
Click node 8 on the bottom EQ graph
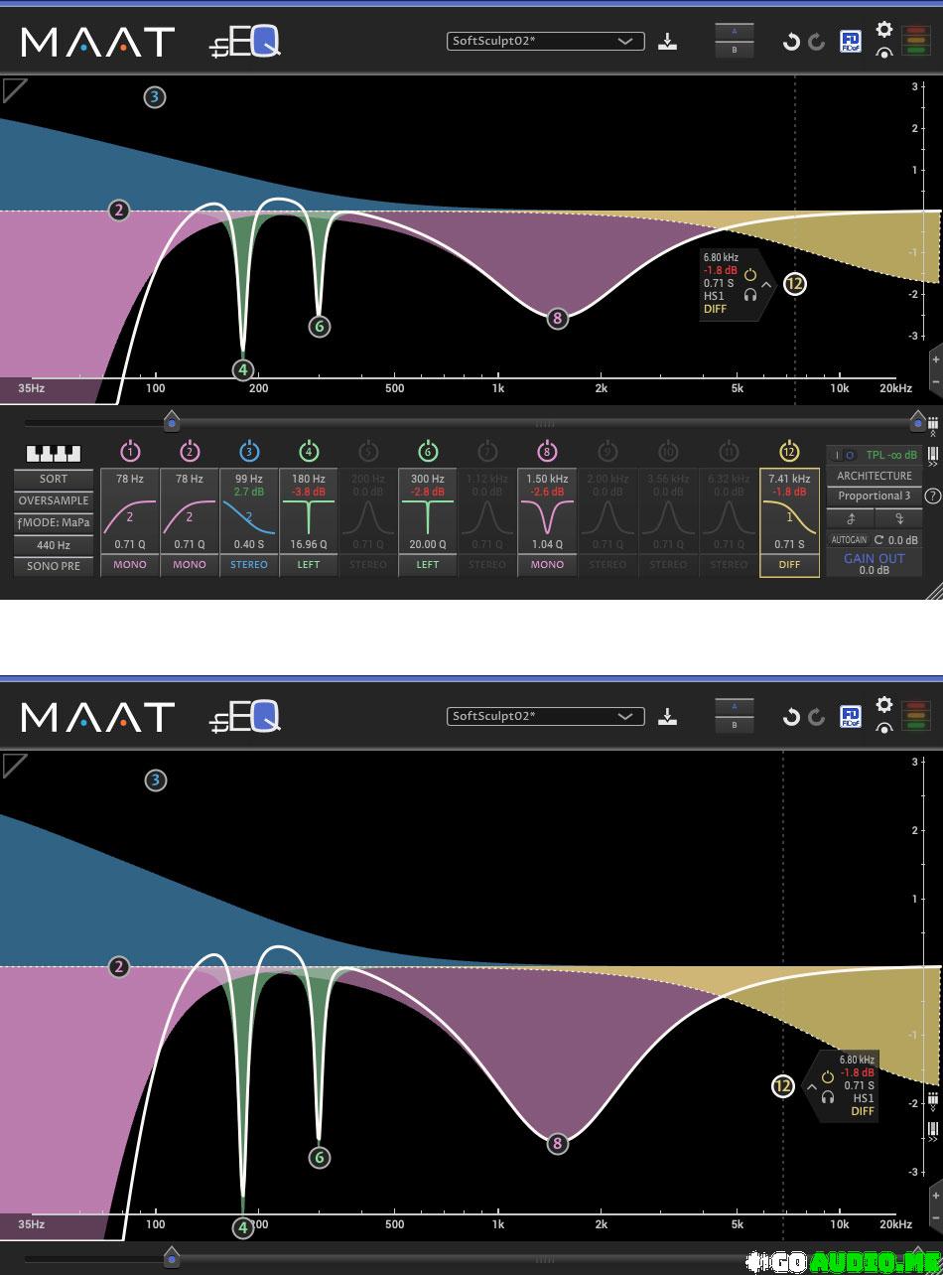(x=557, y=1143)
